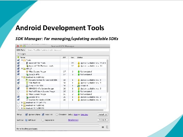Click the Rev. column header
The height and width of the screenshot is (137, 183).
[72, 57]
